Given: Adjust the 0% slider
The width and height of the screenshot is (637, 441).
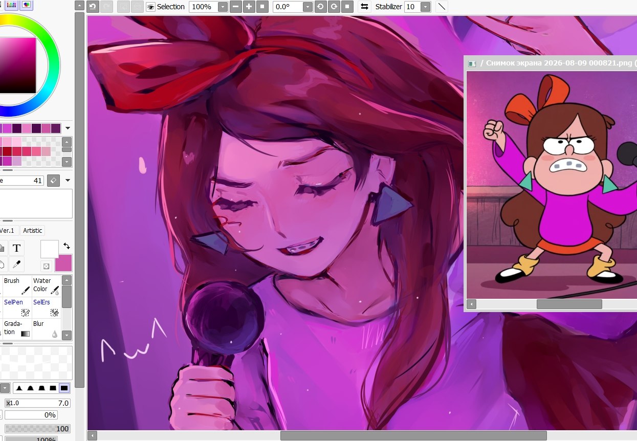Looking at the screenshot, I should coord(31,415).
